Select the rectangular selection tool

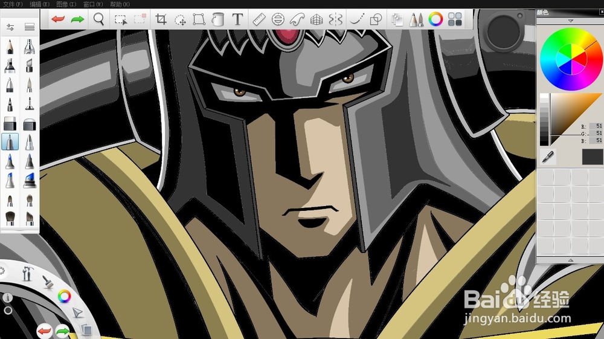pos(121,19)
